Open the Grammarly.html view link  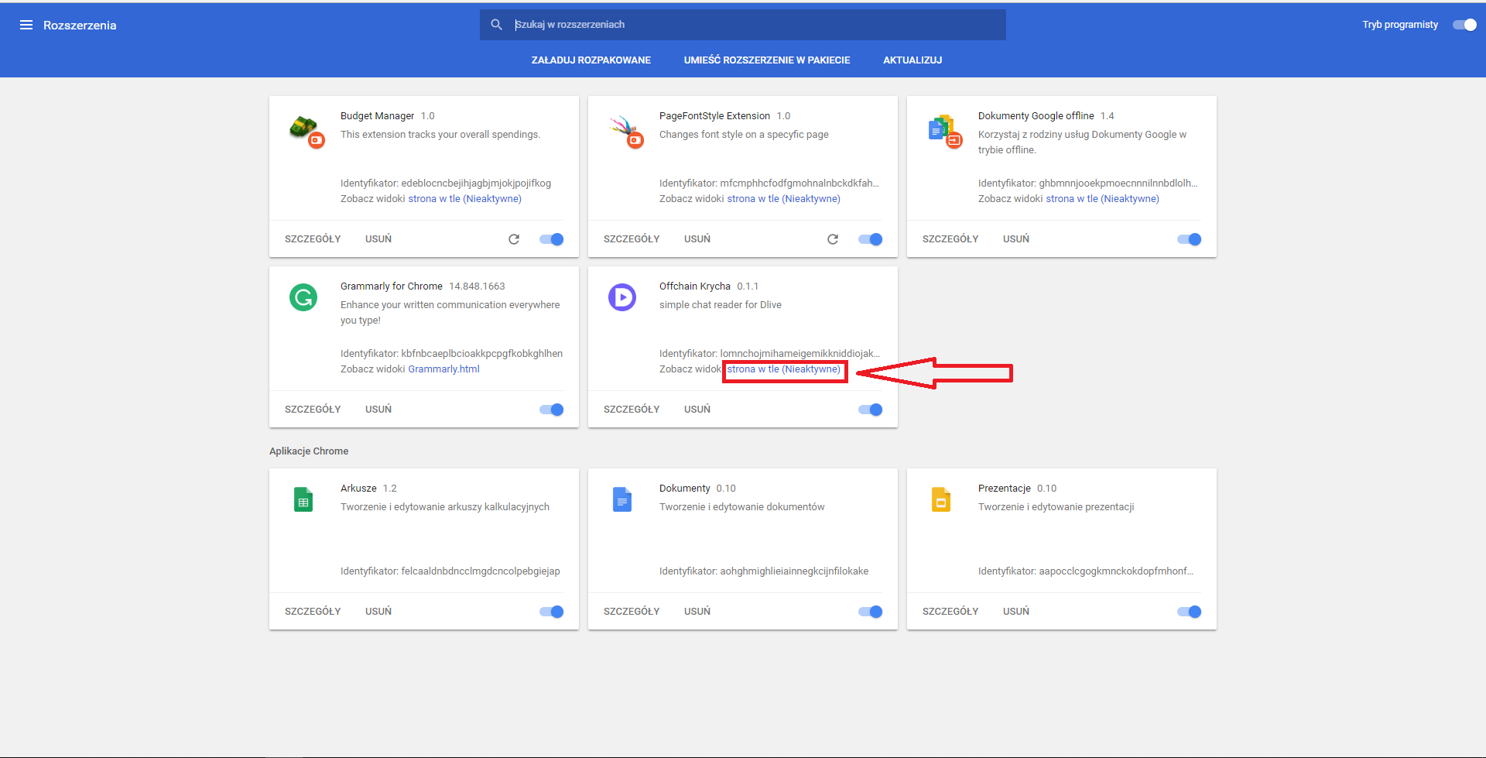(x=443, y=369)
